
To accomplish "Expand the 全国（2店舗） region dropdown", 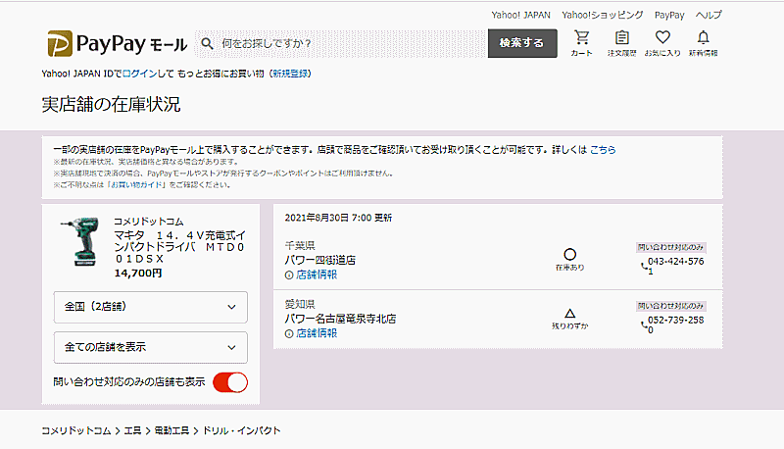I will click(150, 307).
